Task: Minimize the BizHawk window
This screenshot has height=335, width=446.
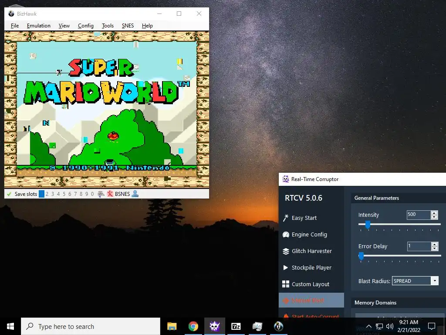Action: [x=159, y=14]
